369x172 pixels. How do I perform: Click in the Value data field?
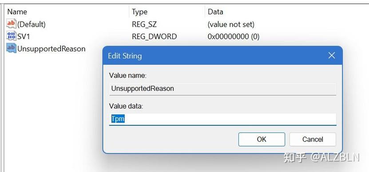click(222, 119)
